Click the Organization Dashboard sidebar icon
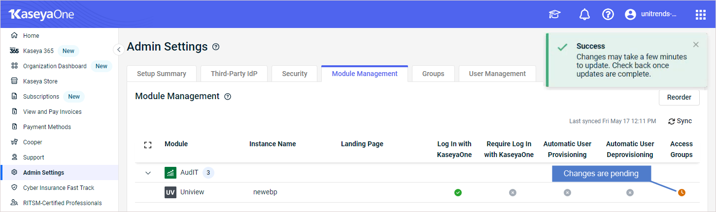The image size is (716, 212). click(14, 66)
